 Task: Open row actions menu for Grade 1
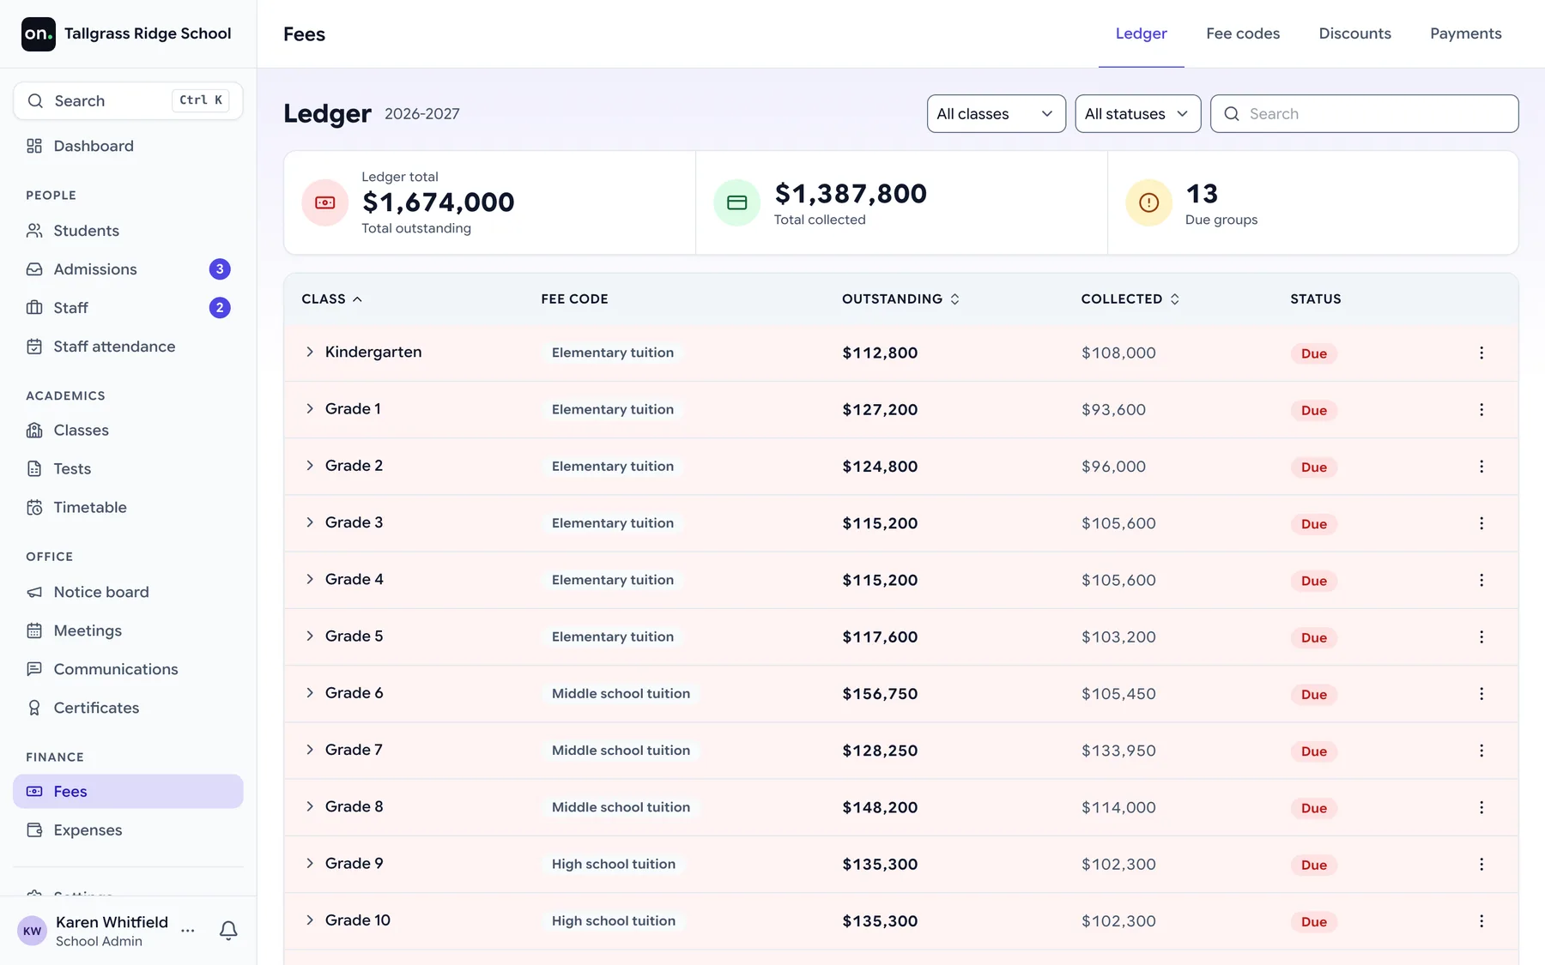[x=1481, y=409]
